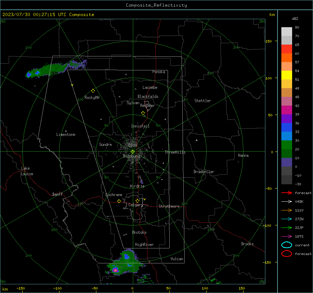The height and width of the screenshot is (293, 313).
Task: Click the Lacombe label
Action: pos(150,87)
